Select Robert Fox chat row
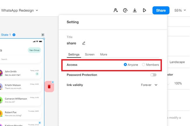Viewport: 190px width, 126px height. coord(20,114)
